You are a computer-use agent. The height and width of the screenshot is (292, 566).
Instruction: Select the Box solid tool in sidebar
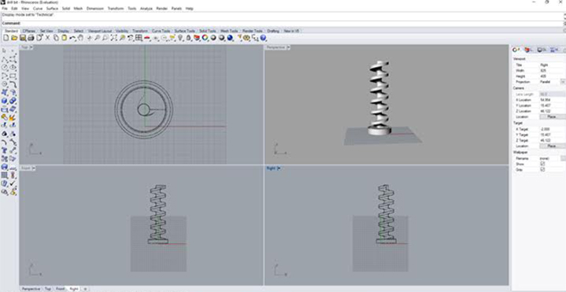coord(5,101)
